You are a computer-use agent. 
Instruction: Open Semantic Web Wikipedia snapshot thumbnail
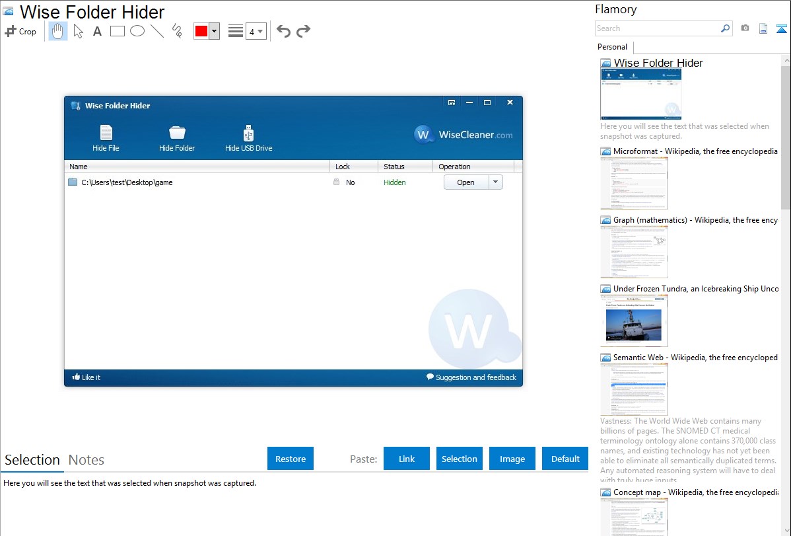634,389
